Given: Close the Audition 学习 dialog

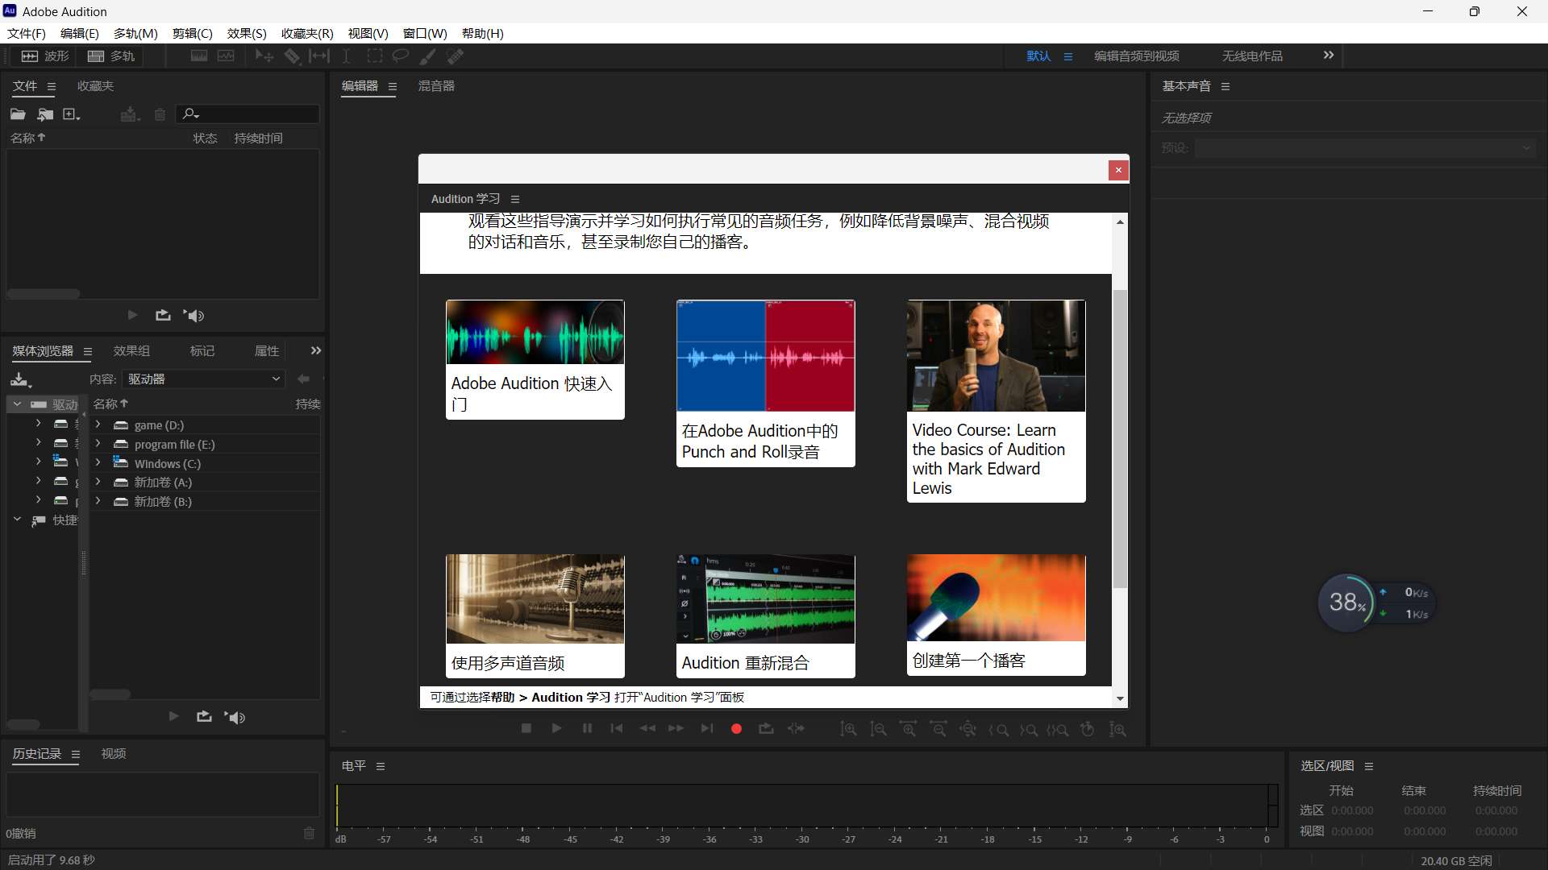Looking at the screenshot, I should tap(1118, 170).
